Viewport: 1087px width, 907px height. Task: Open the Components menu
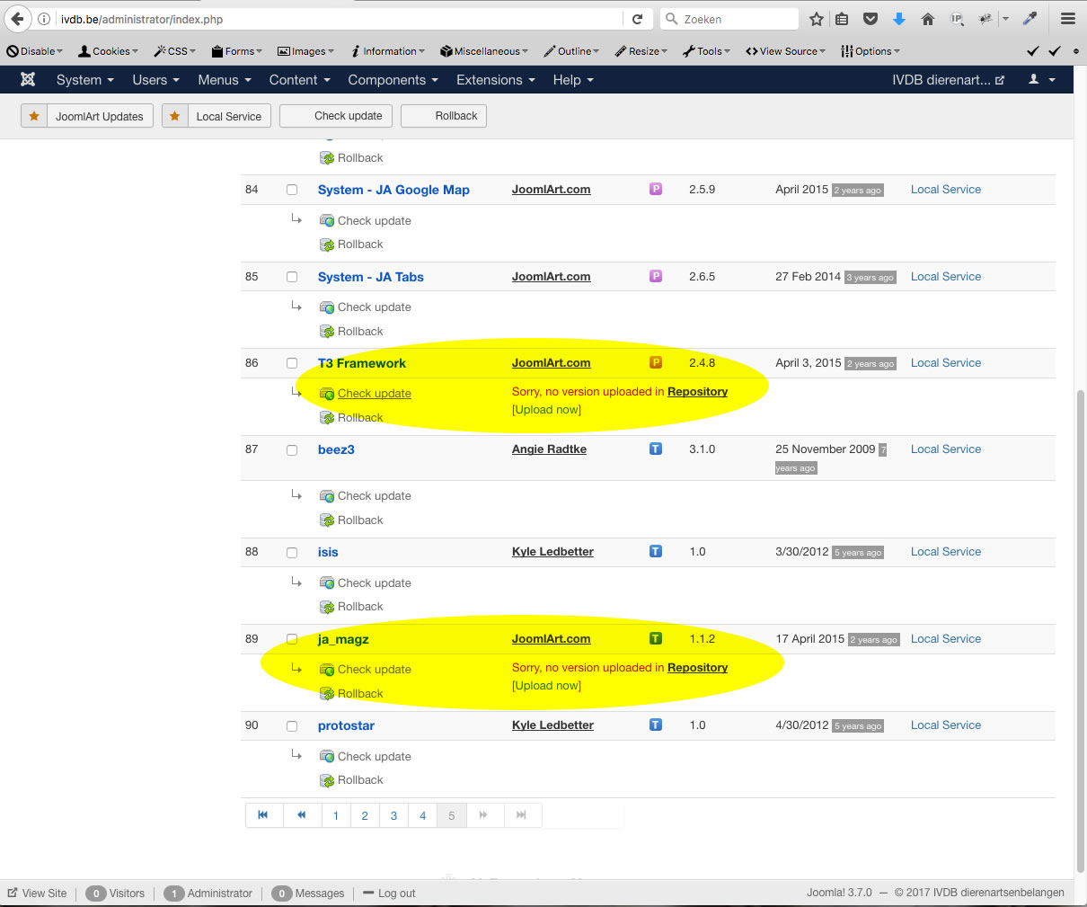pyautogui.click(x=393, y=80)
